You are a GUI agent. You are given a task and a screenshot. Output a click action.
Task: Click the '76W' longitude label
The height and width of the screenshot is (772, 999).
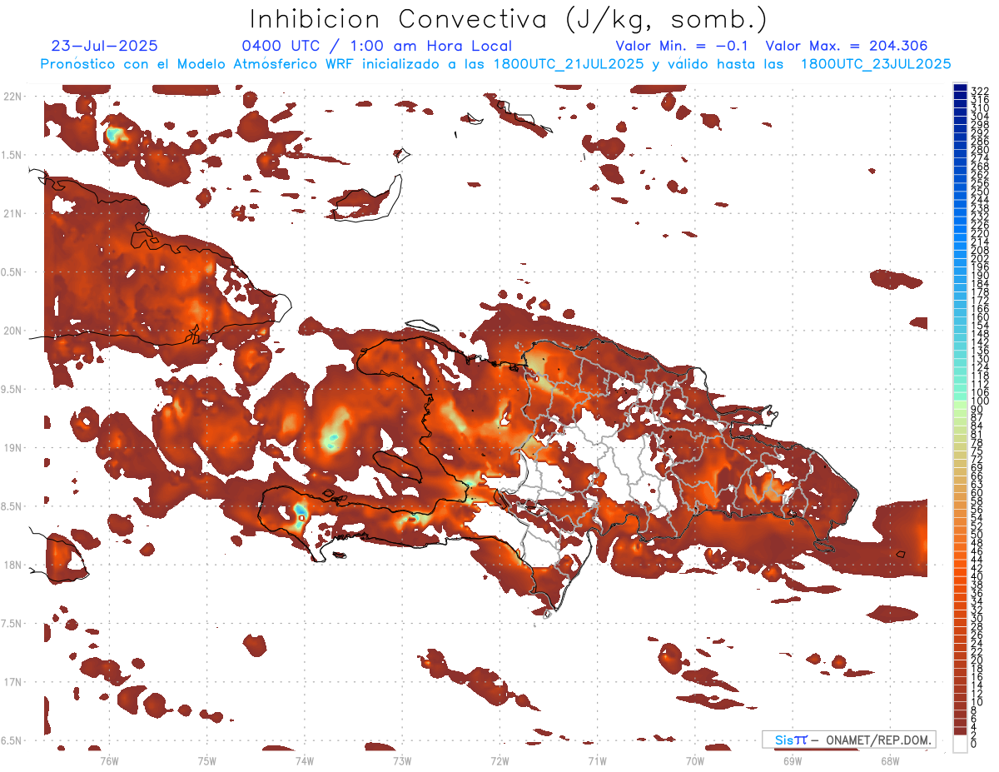[109, 760]
